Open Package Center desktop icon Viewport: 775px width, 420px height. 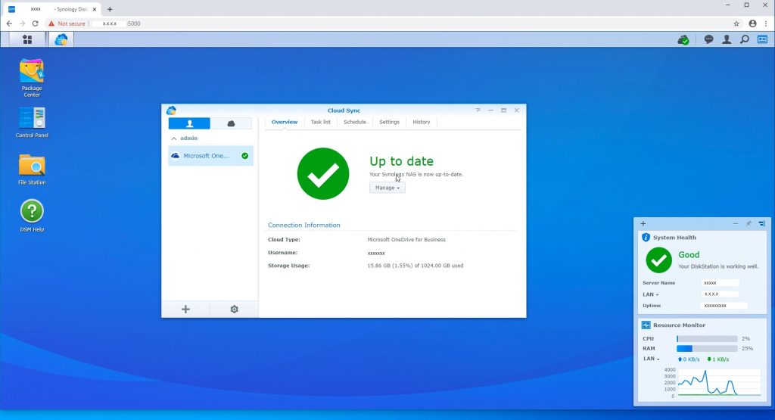pyautogui.click(x=32, y=78)
